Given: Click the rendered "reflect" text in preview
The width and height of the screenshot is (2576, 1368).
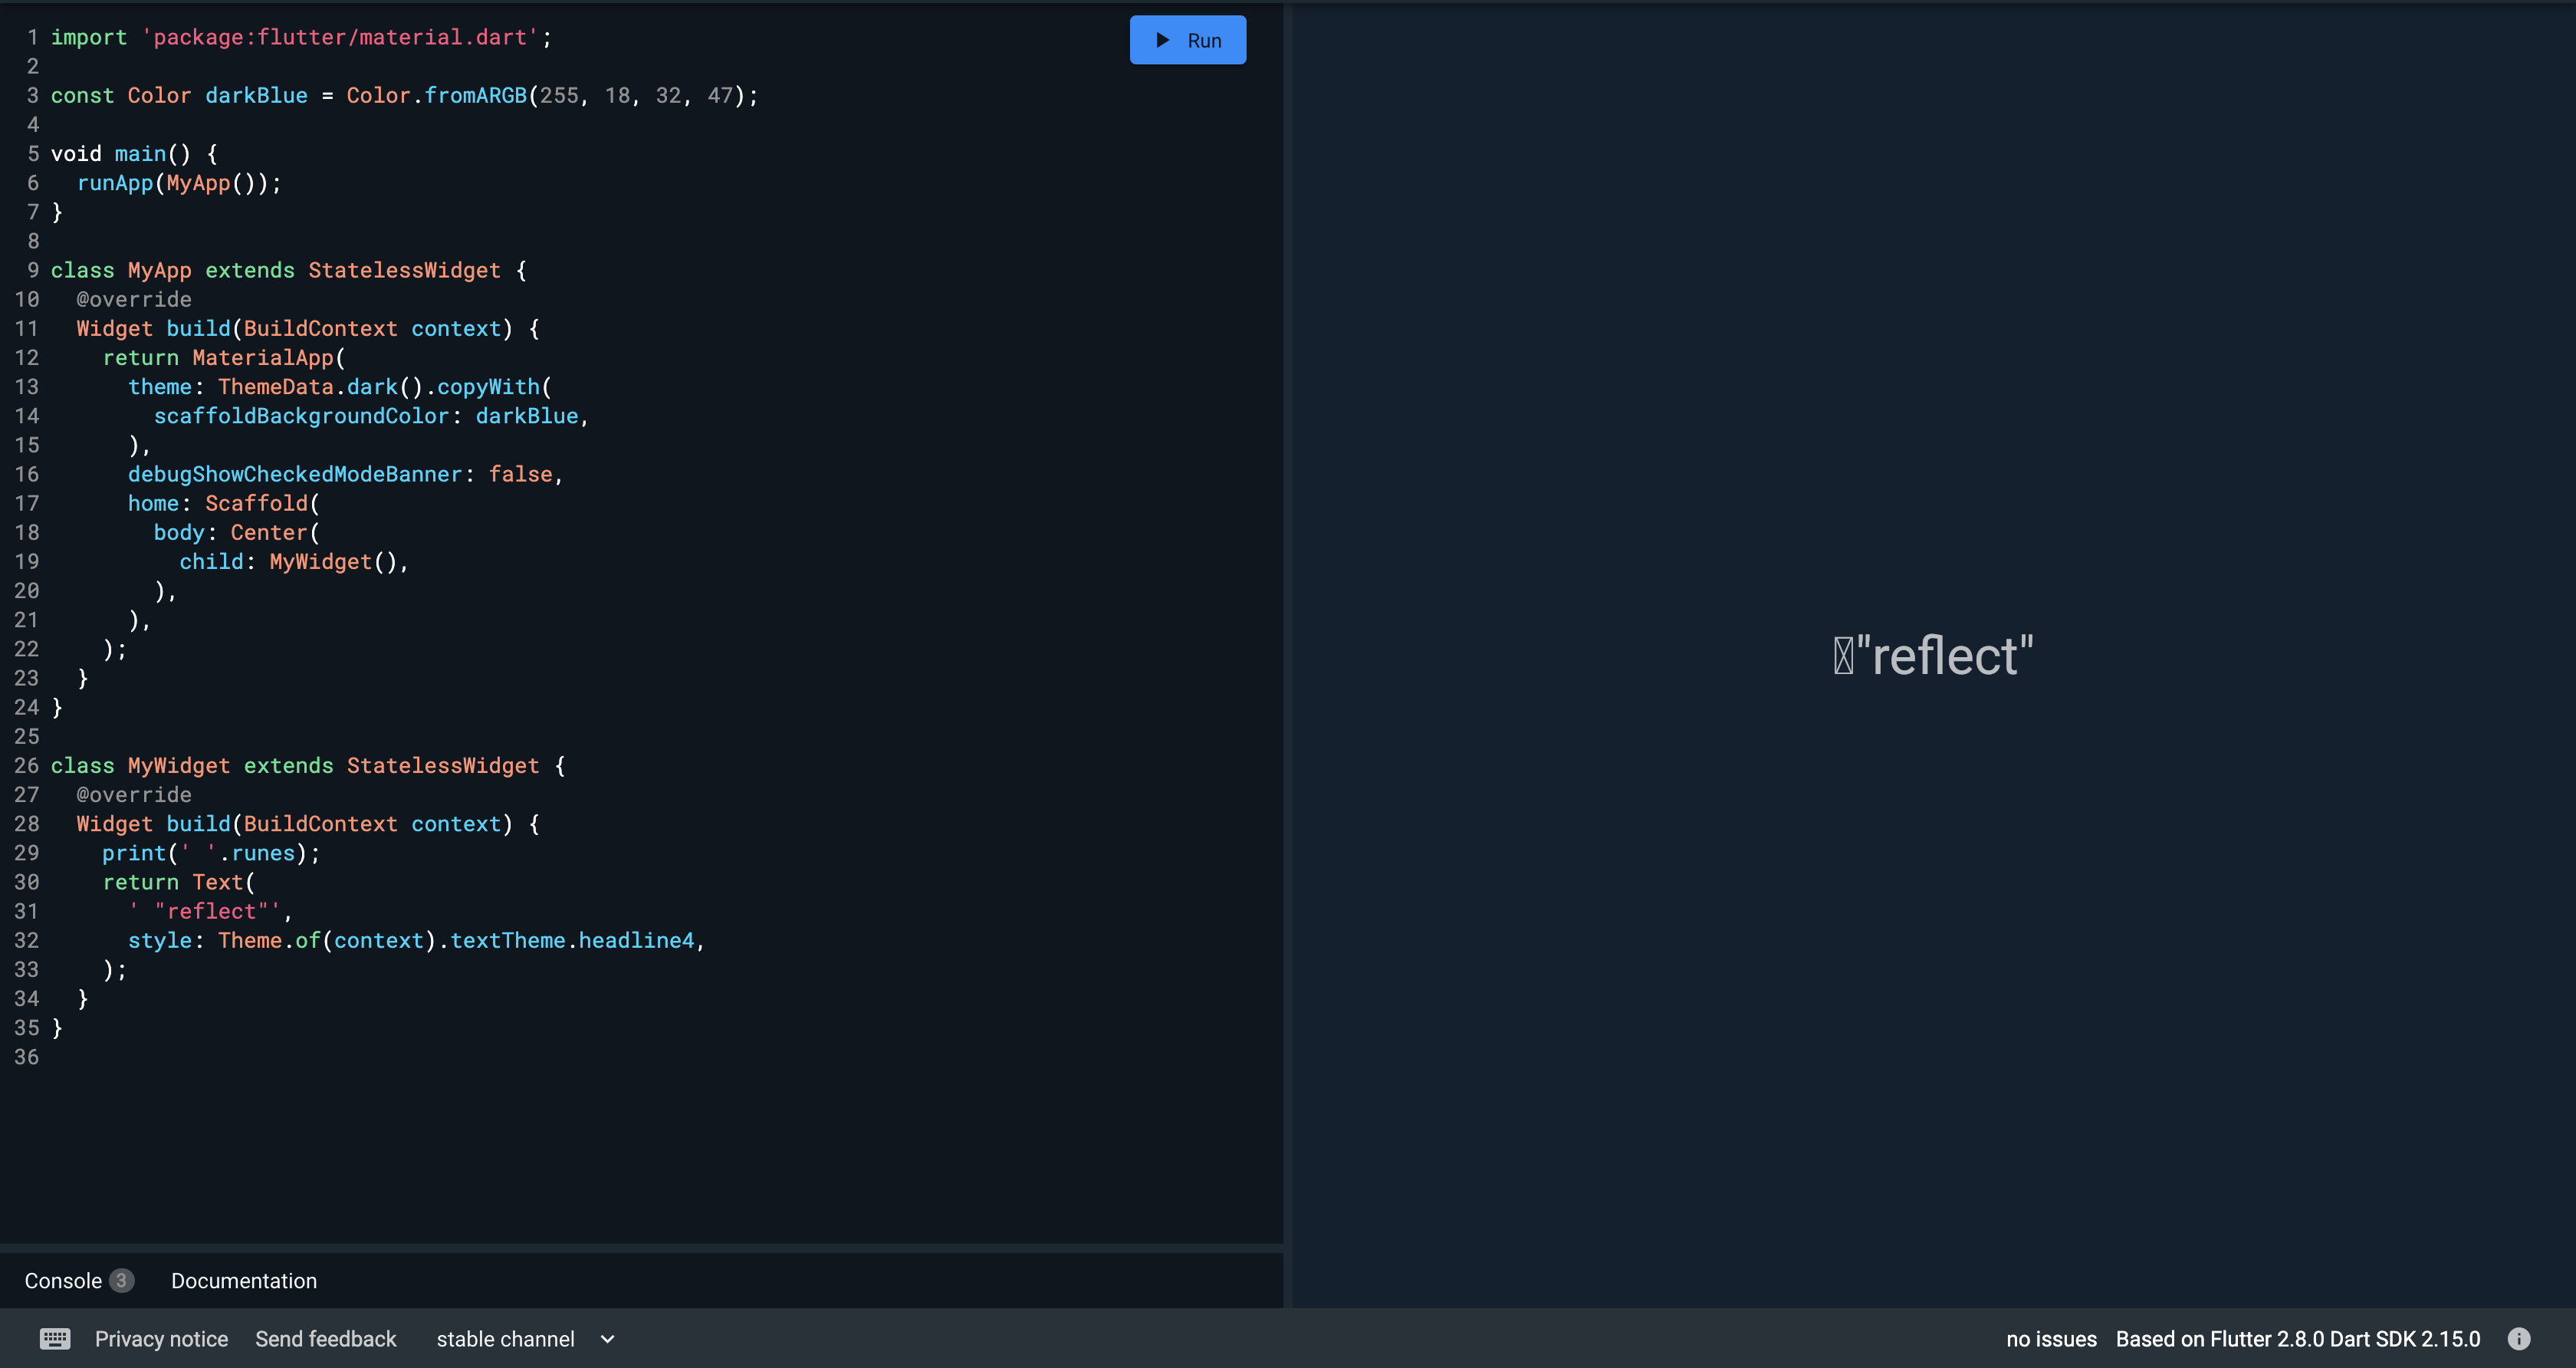Looking at the screenshot, I should coord(1933,656).
